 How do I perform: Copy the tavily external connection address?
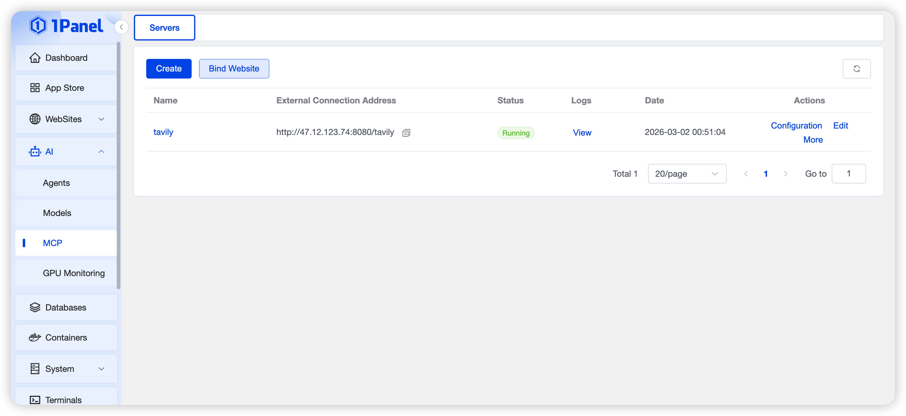tap(406, 133)
